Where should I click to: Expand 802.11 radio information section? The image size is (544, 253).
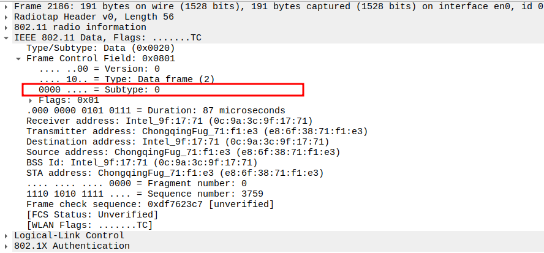tap(7, 27)
